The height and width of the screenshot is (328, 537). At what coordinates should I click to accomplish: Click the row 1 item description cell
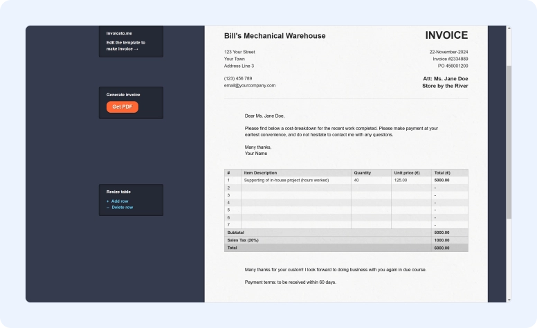286,180
